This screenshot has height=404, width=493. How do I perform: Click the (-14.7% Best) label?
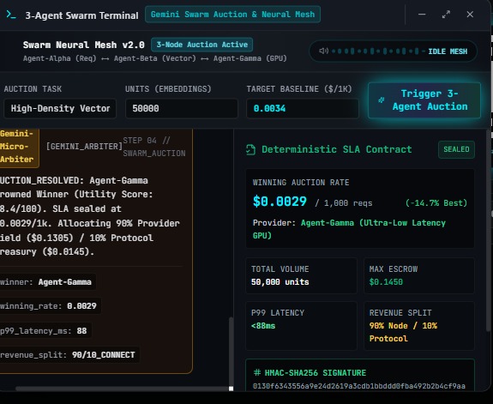[x=436, y=203]
